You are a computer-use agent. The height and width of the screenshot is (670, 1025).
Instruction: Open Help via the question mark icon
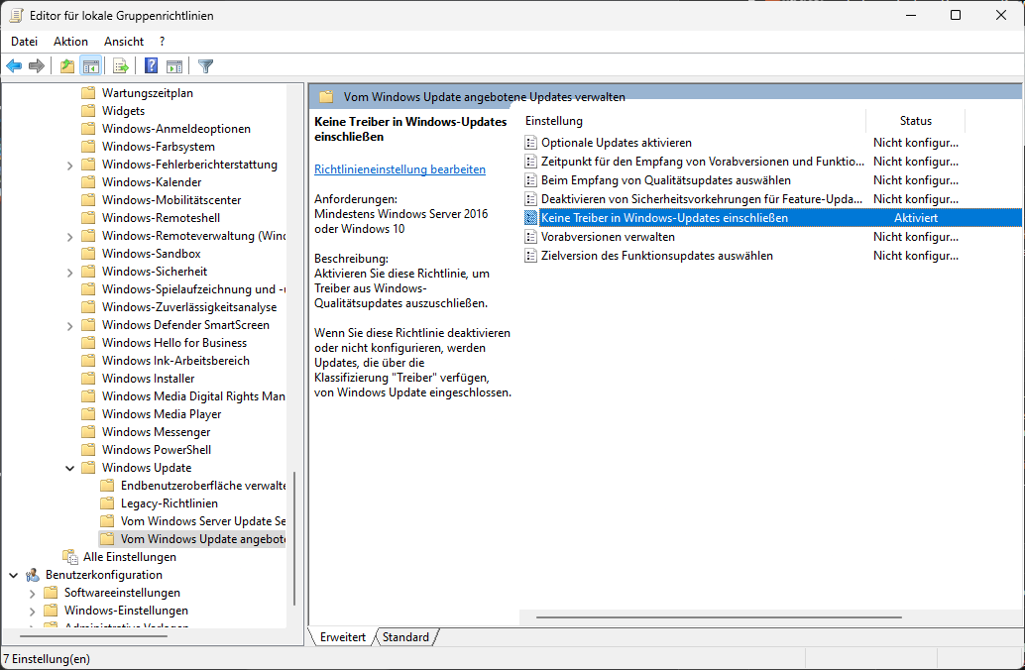coord(151,66)
